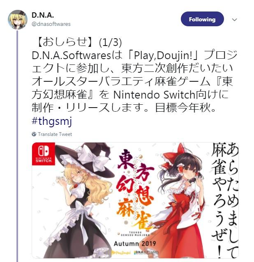Click the Autumn 2019 text on banner

tap(135, 244)
